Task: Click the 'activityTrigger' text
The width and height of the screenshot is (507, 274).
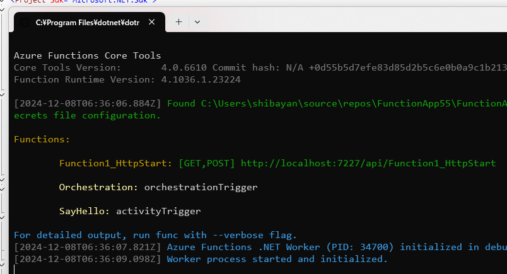Action: [158, 211]
